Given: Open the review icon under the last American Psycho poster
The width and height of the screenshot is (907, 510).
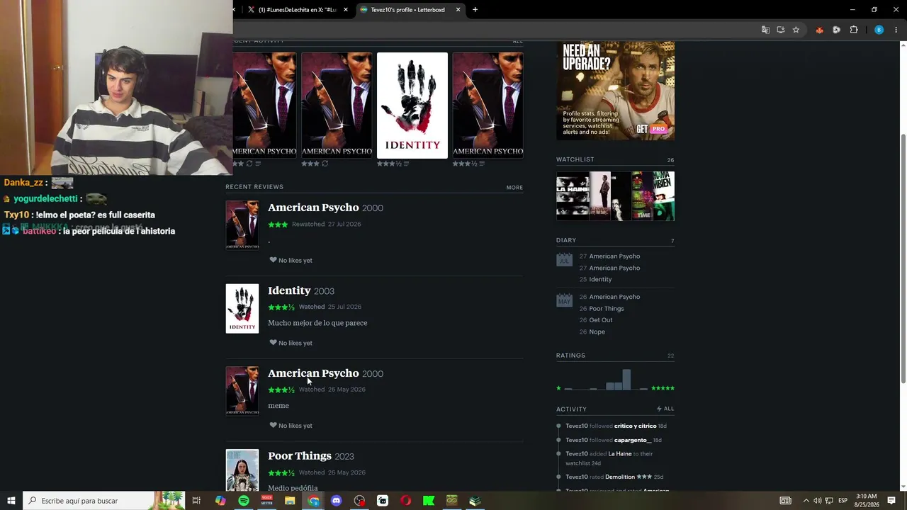Looking at the screenshot, I should pos(482,164).
